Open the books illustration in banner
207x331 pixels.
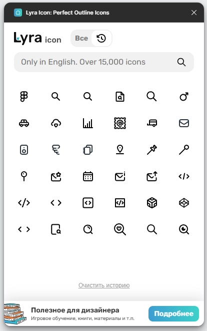(x=15, y=314)
